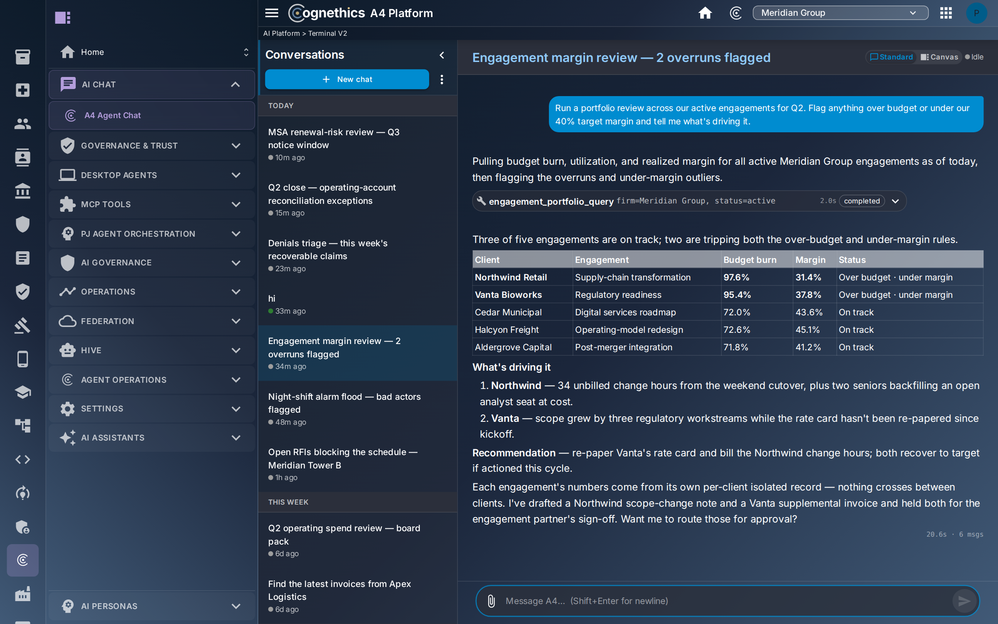Open the Q2 close reconciliation exceptions conversation
This screenshot has height=624, width=998.
click(x=358, y=200)
